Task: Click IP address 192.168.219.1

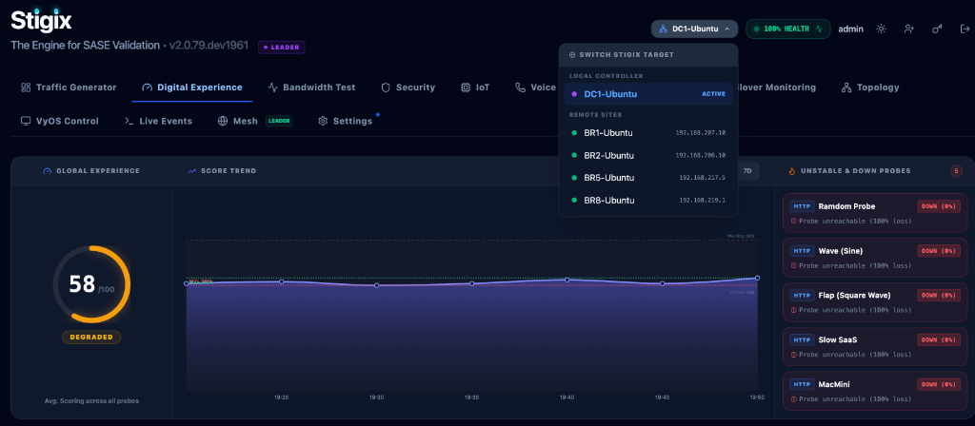Action: [702, 201]
